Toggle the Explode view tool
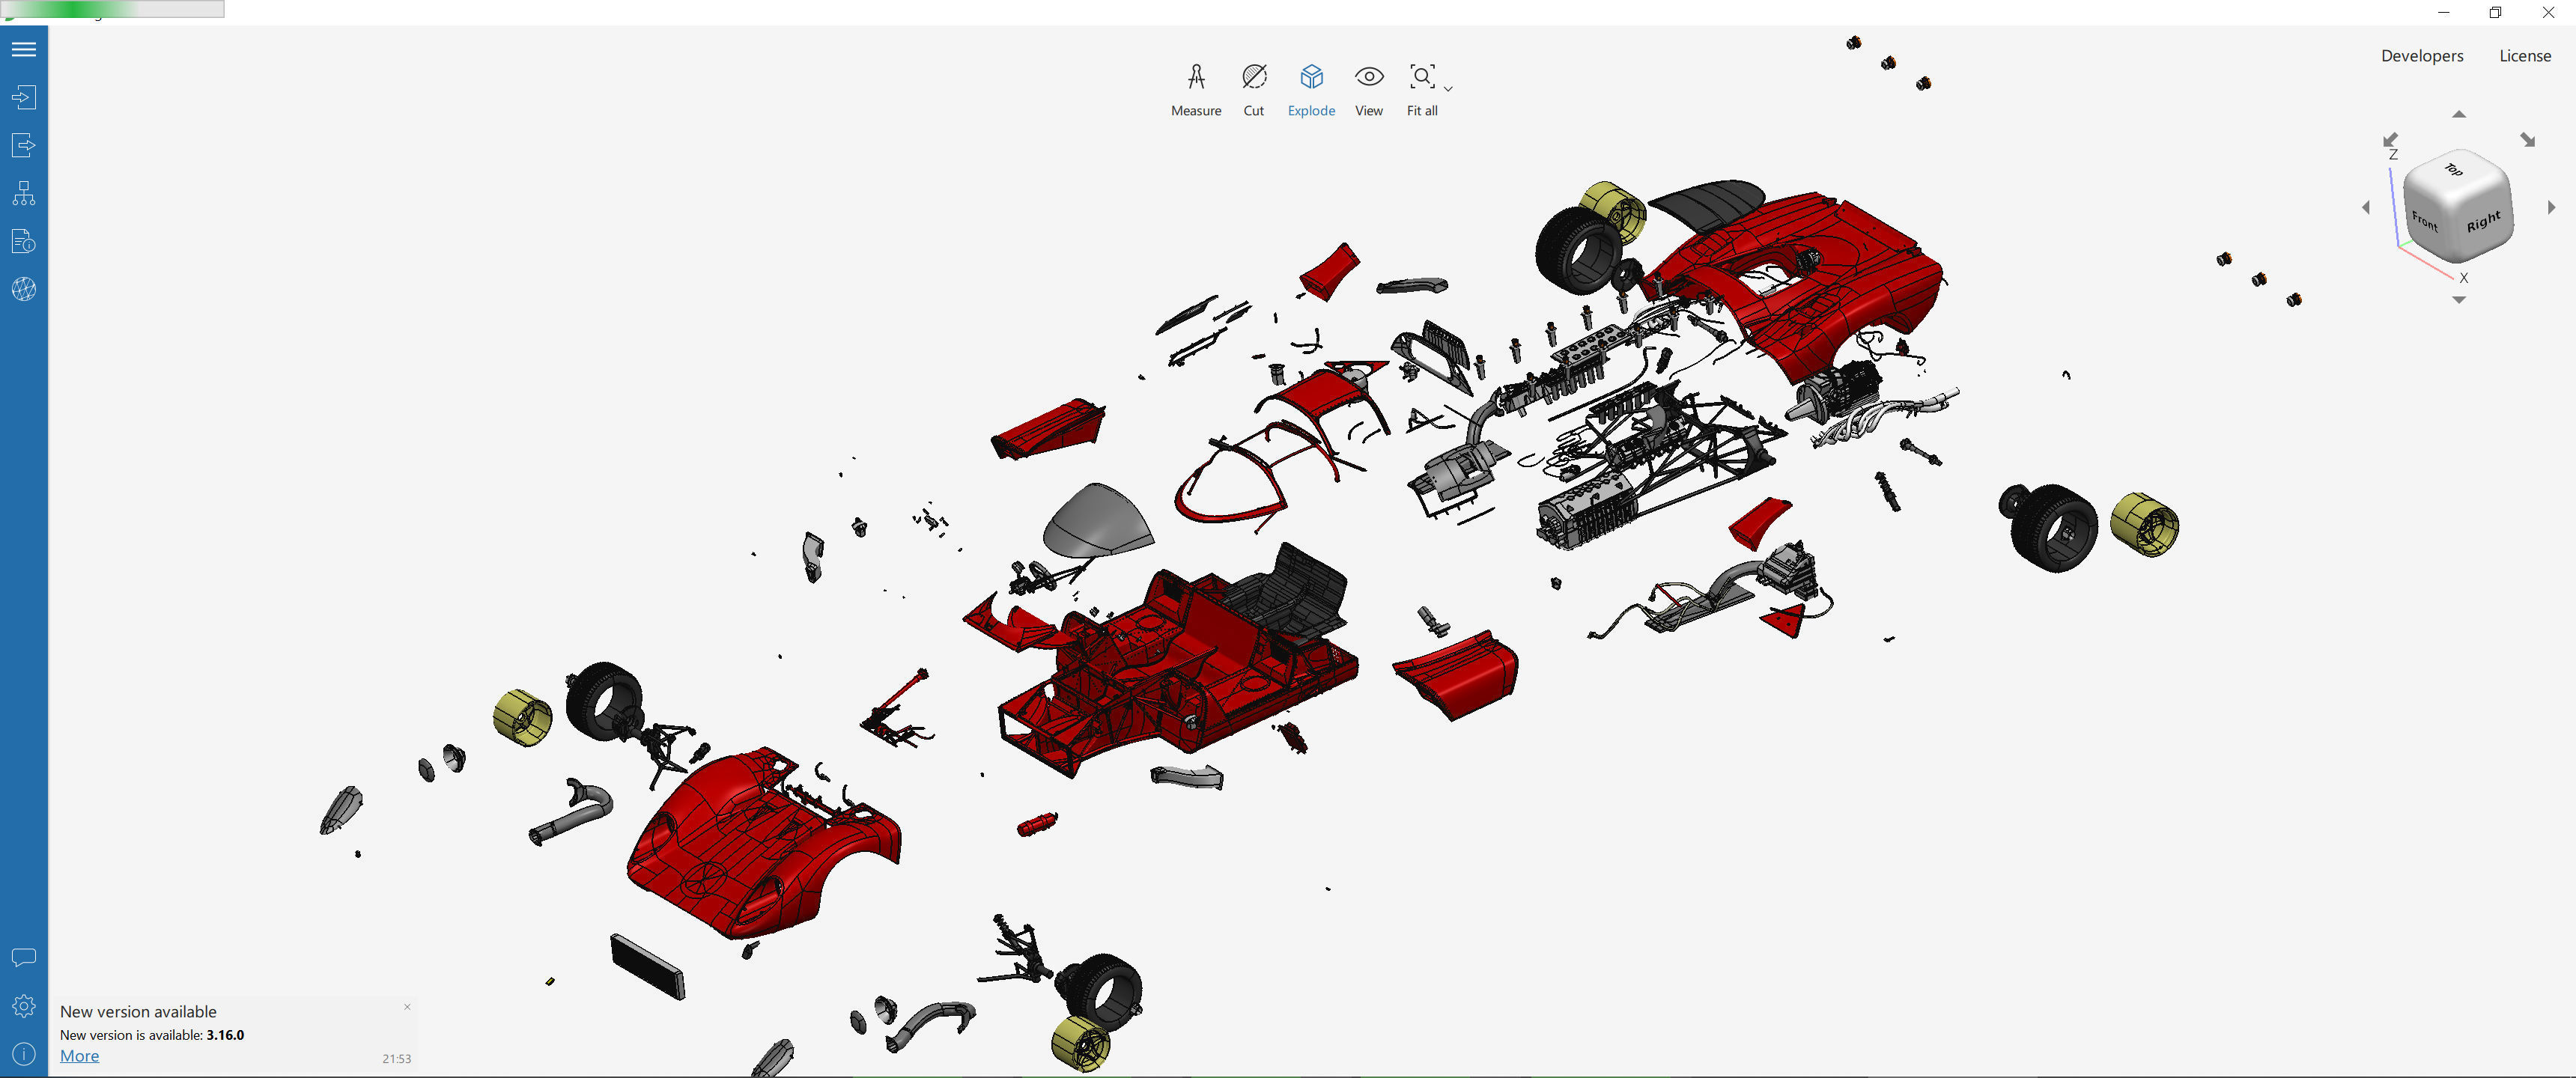 tap(1311, 89)
